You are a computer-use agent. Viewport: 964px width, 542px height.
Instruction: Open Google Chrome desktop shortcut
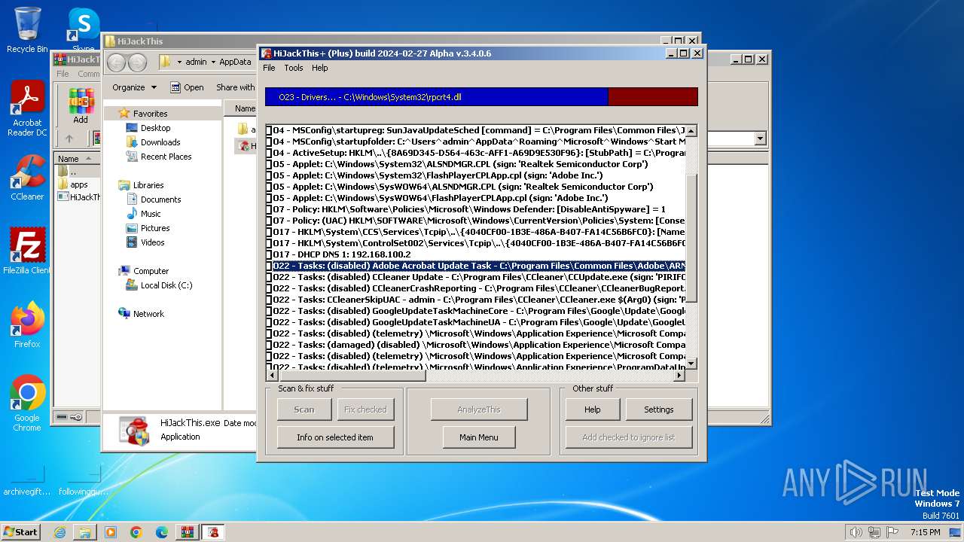tap(27, 403)
